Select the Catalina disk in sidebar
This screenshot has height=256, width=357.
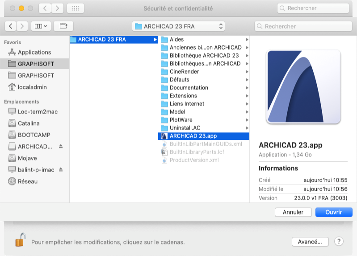tap(34, 123)
